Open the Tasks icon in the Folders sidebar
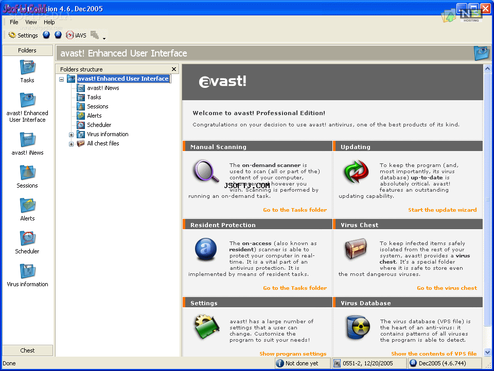This screenshot has width=494, height=371. [27, 71]
